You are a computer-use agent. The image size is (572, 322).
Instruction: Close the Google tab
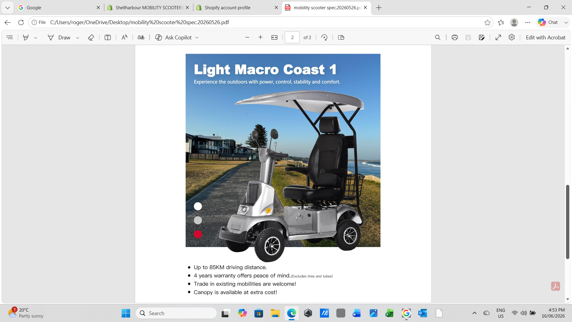(98, 7)
